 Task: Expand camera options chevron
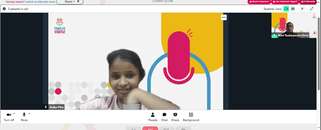click(14, 113)
